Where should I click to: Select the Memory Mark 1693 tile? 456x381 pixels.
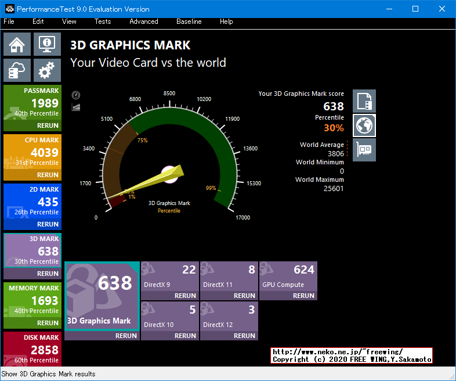click(x=32, y=300)
